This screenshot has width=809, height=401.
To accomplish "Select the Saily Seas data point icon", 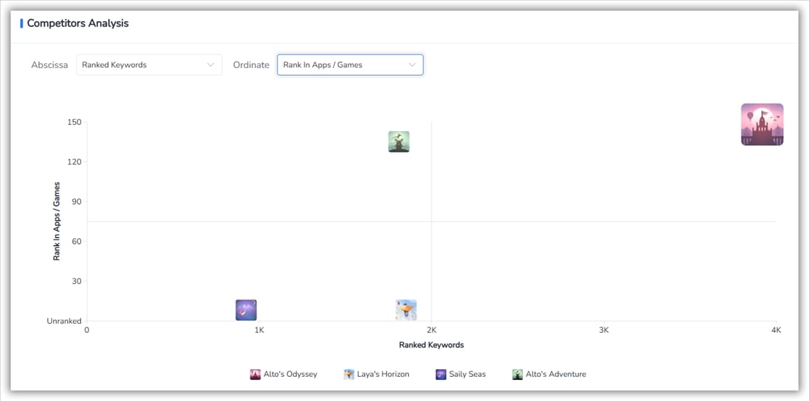I will pos(246,310).
